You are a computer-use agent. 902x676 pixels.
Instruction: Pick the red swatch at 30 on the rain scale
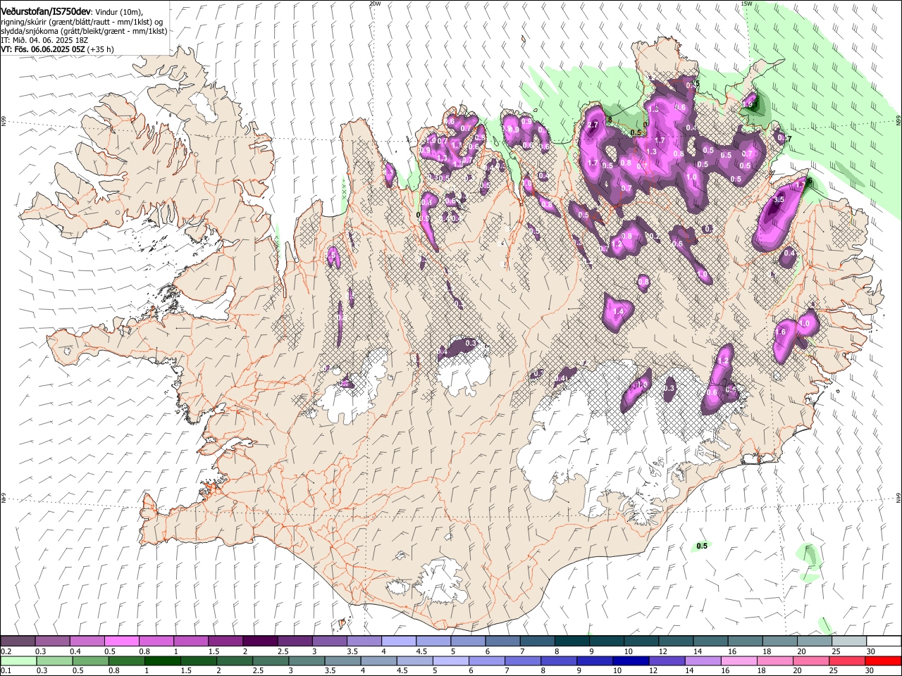click(883, 661)
